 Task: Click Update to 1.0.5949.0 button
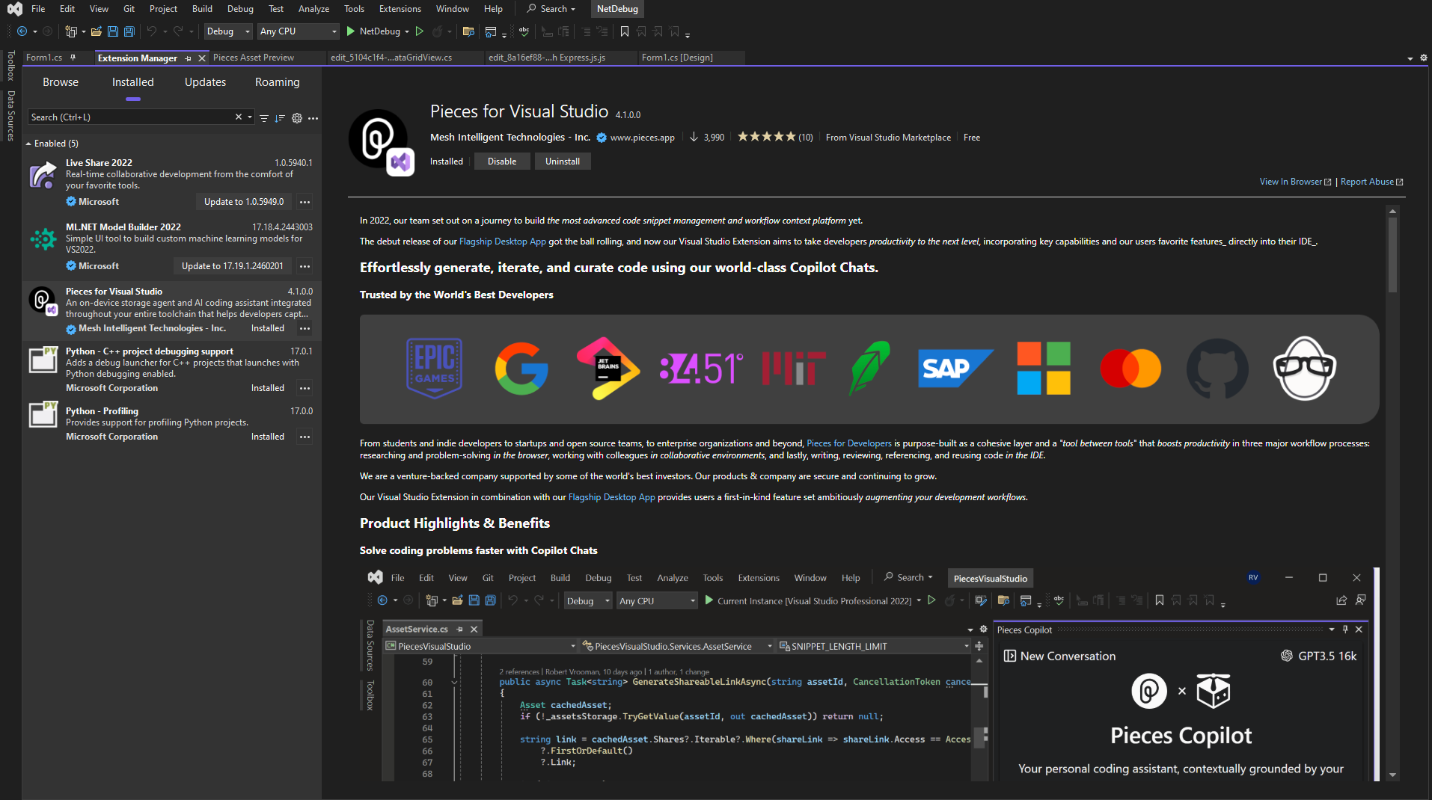tap(244, 202)
